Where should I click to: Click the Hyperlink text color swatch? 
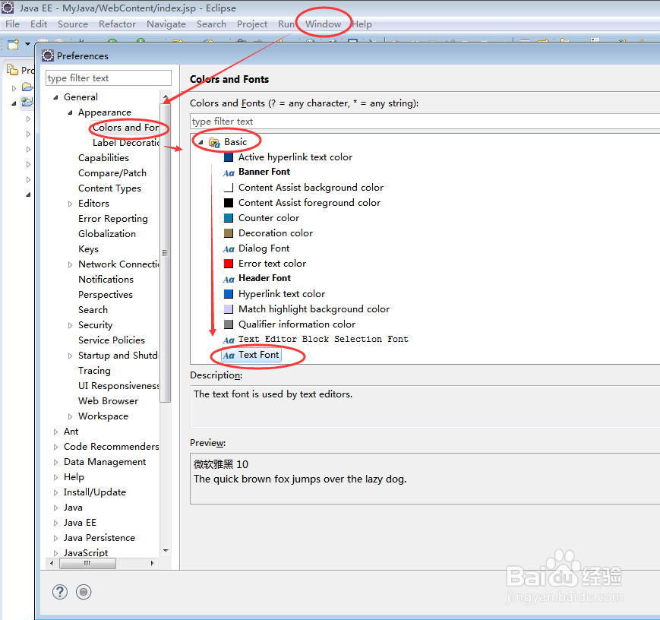coord(229,294)
